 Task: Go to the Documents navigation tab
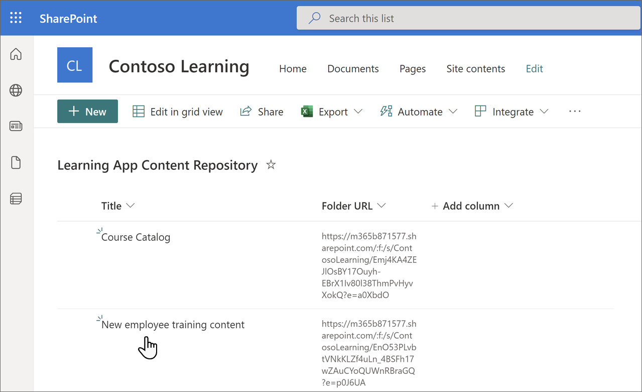tap(352, 68)
